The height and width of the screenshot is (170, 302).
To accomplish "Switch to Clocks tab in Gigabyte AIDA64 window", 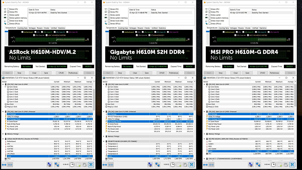I will pos(147,28).
